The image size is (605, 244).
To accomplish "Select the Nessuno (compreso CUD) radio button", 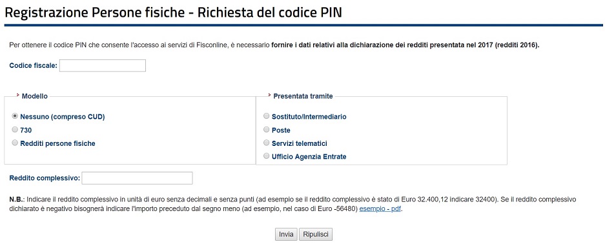I will pos(15,116).
